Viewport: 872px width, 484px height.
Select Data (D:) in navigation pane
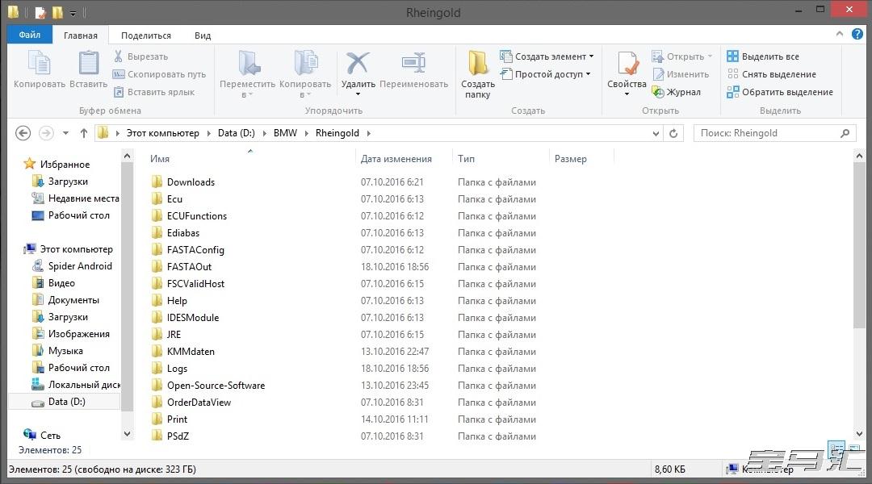pyautogui.click(x=66, y=401)
